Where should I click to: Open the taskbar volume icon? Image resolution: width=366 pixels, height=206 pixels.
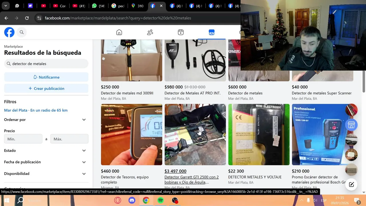315,200
